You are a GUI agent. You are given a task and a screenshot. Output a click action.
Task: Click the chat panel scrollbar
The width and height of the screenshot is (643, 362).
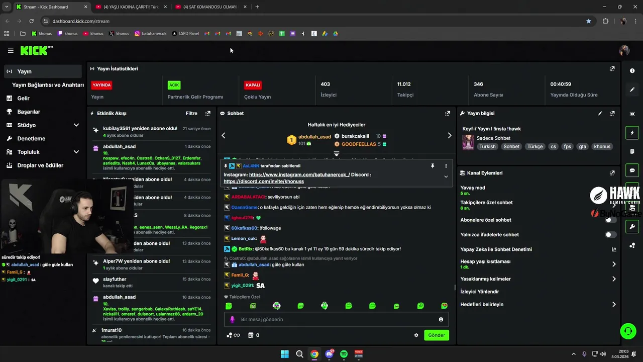(455, 288)
